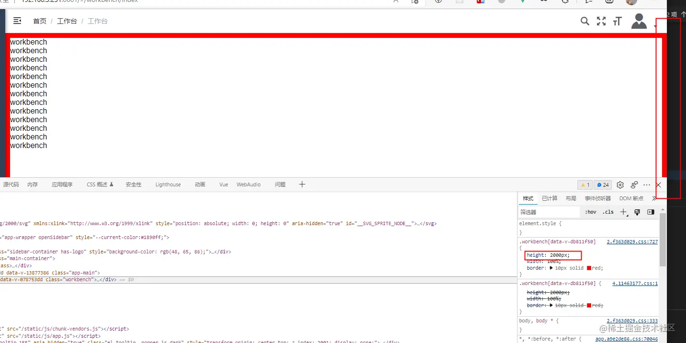This screenshot has width=686, height=343.
Task: Open the 源代码 DevTools tab
Action: 11,184
